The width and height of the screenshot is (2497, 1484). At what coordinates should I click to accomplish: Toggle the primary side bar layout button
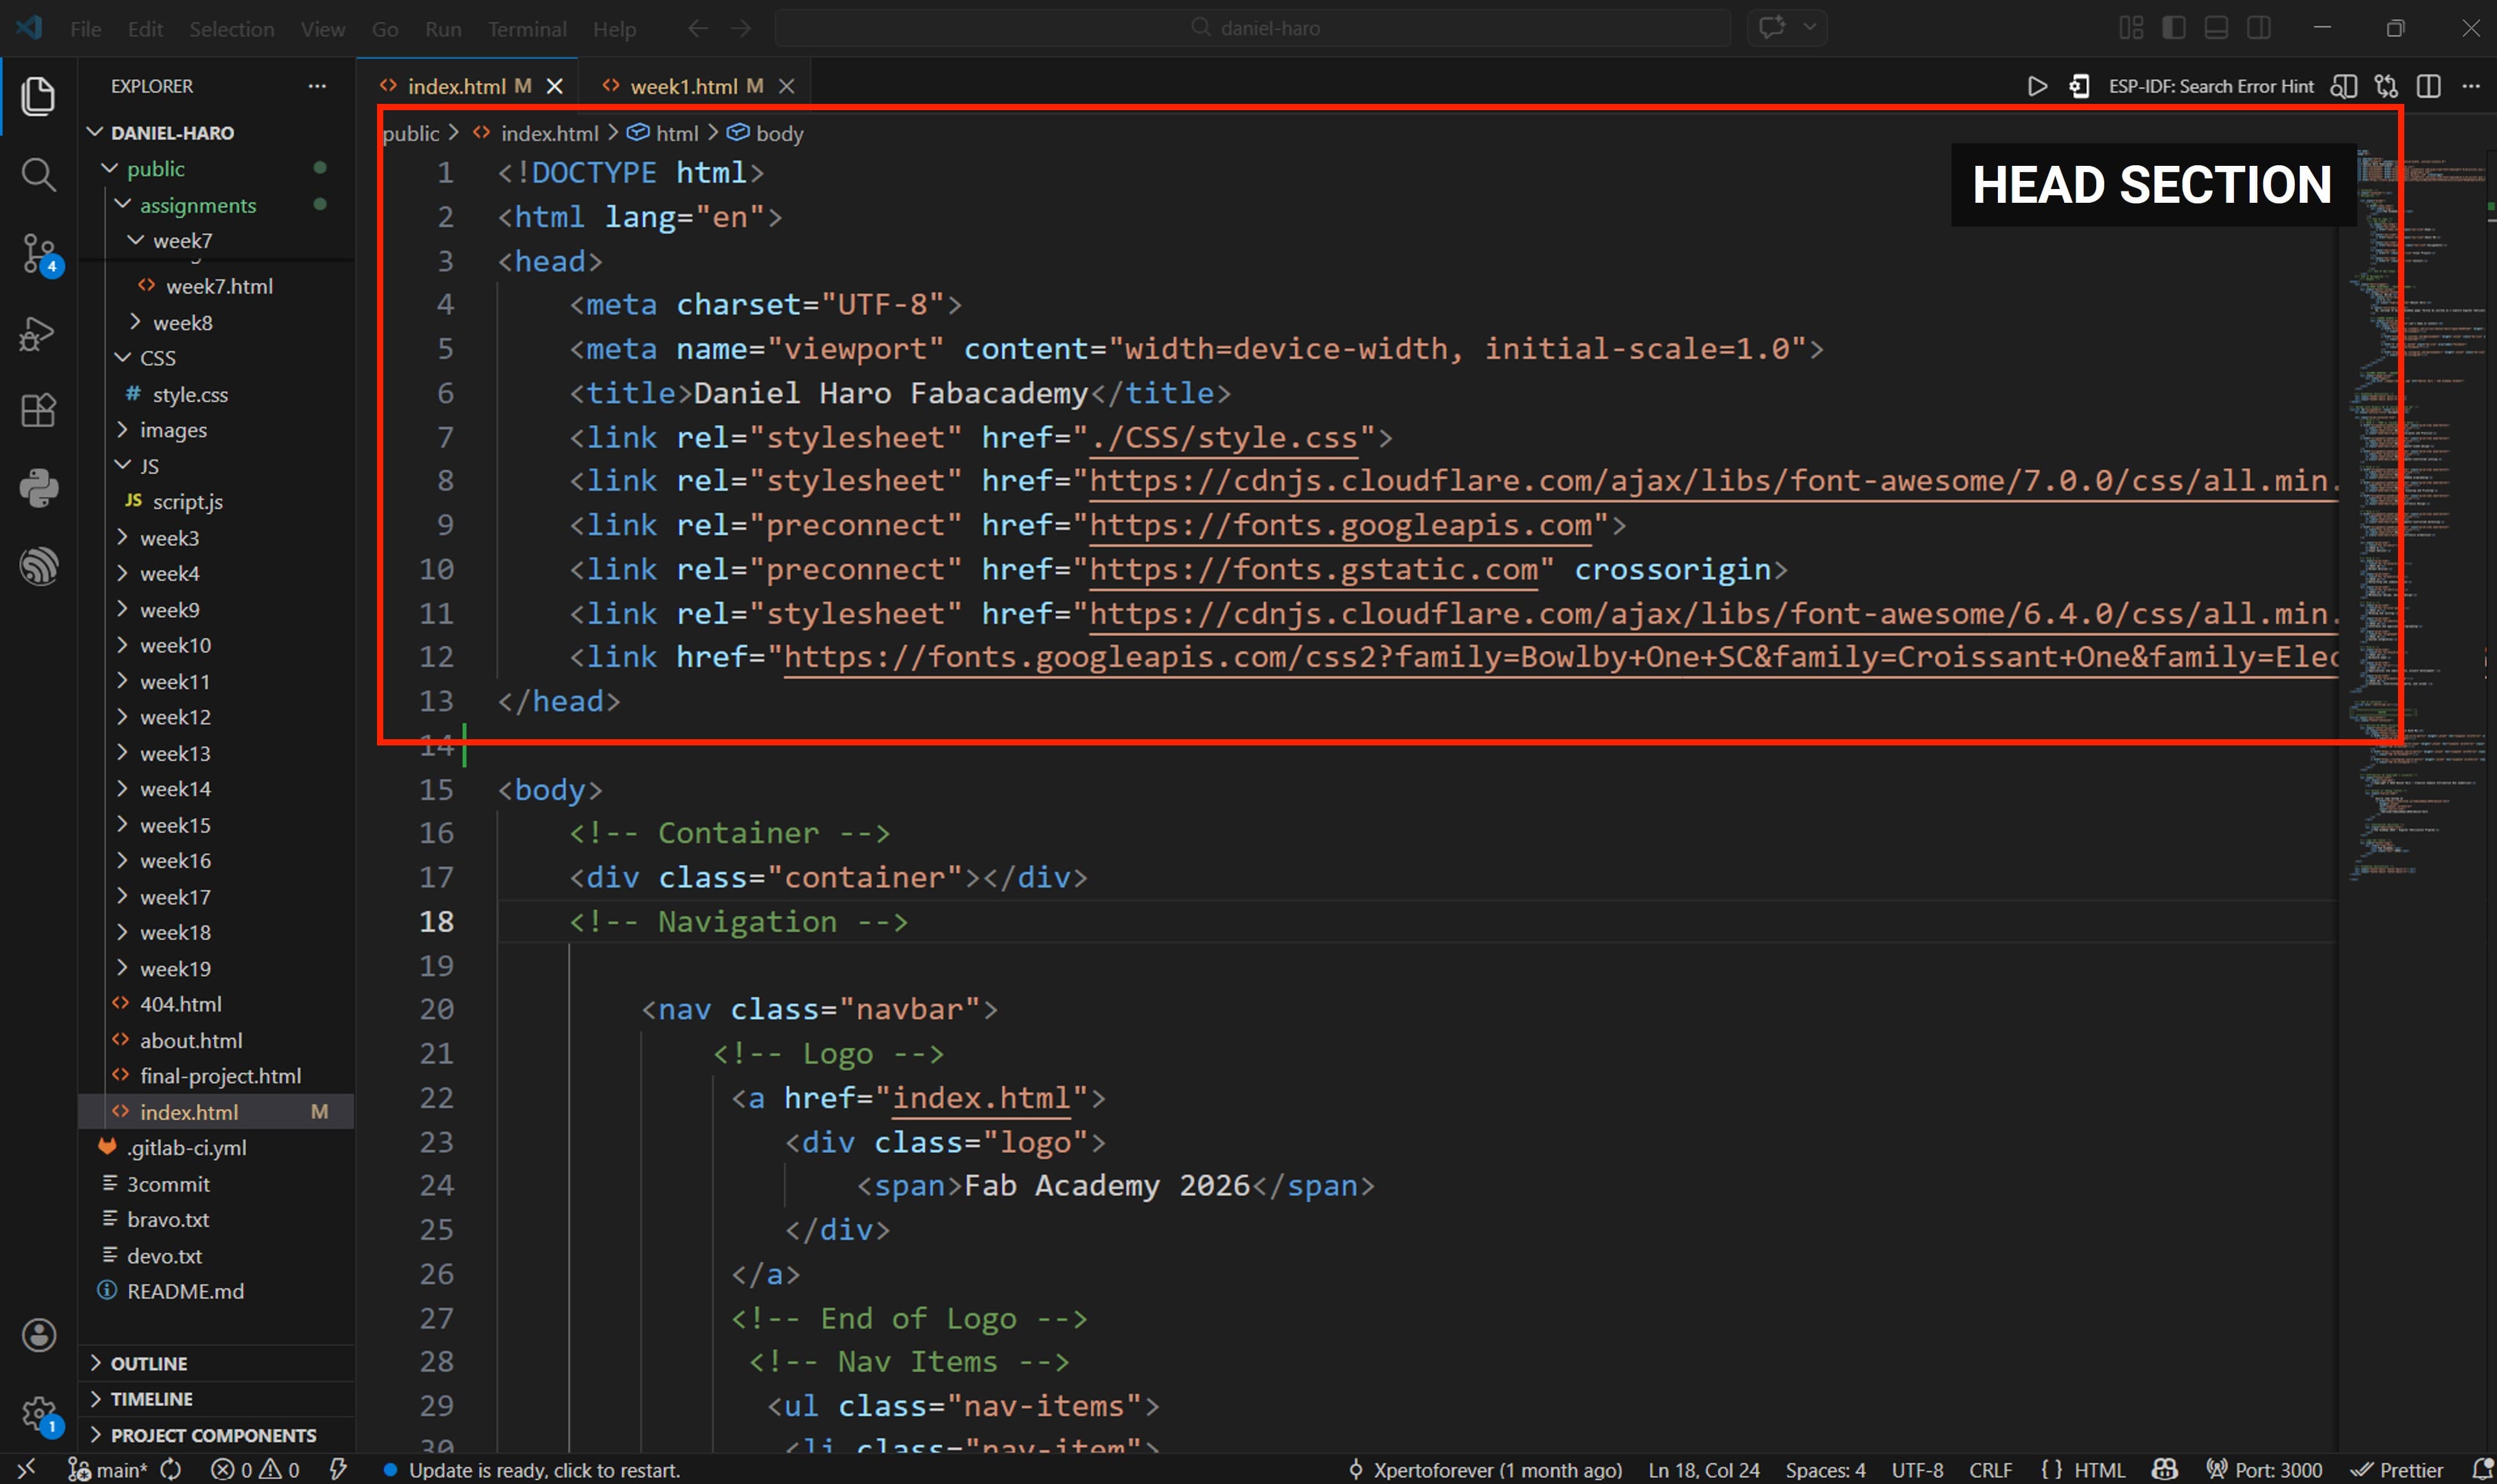pos(2173,28)
